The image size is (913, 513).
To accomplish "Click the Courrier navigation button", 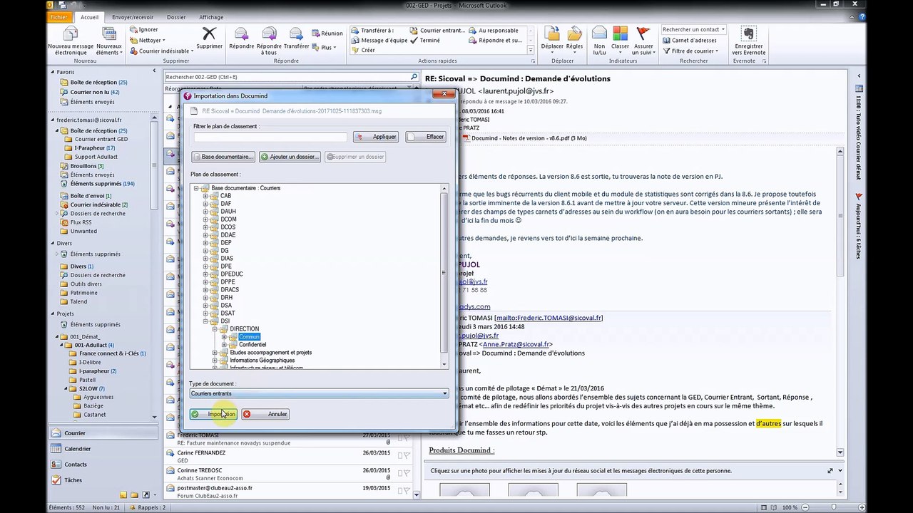I will click(104, 433).
